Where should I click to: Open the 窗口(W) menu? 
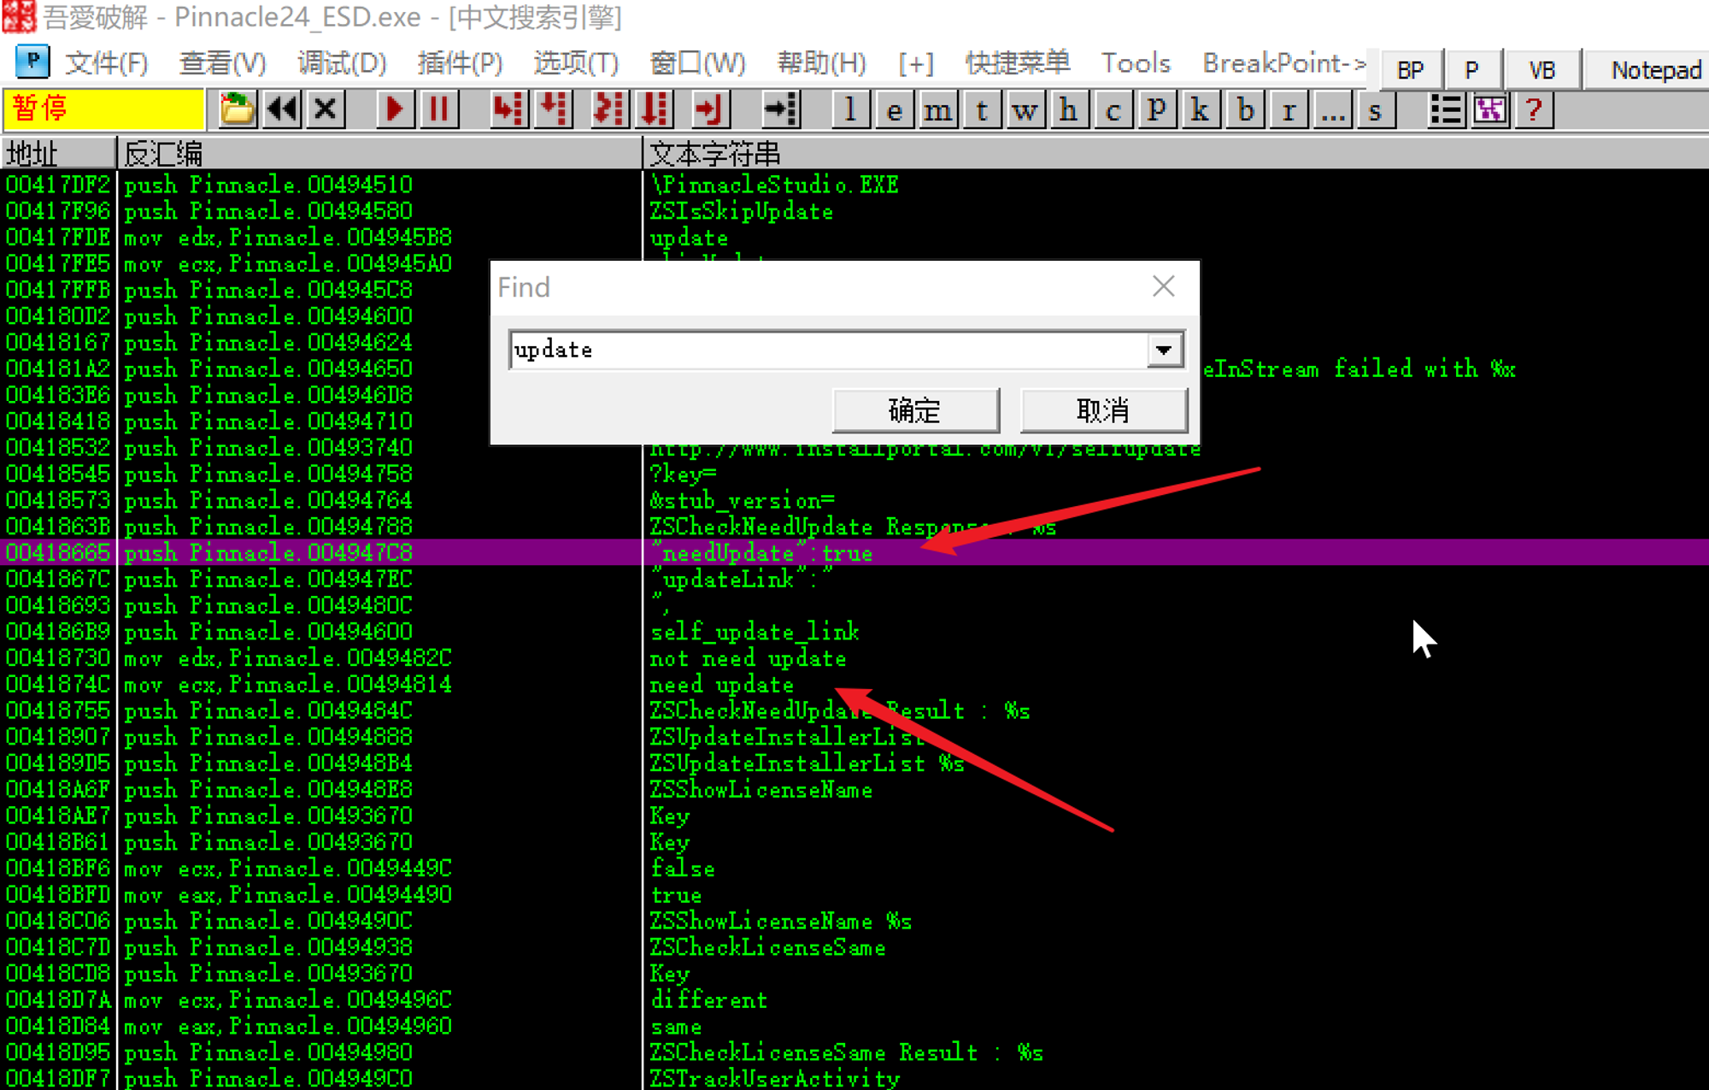[x=697, y=62]
